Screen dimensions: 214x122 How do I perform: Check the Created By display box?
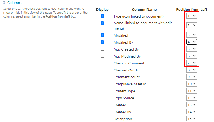click(102, 112)
